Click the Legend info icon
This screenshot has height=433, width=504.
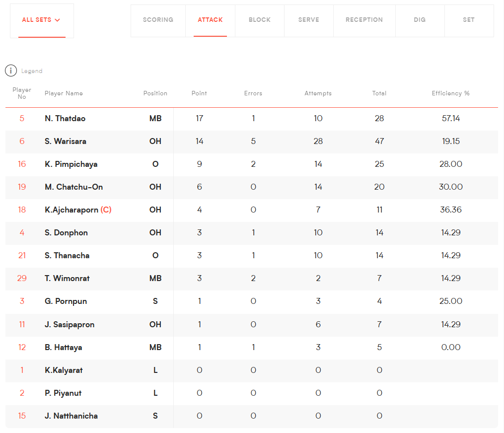[x=11, y=71]
